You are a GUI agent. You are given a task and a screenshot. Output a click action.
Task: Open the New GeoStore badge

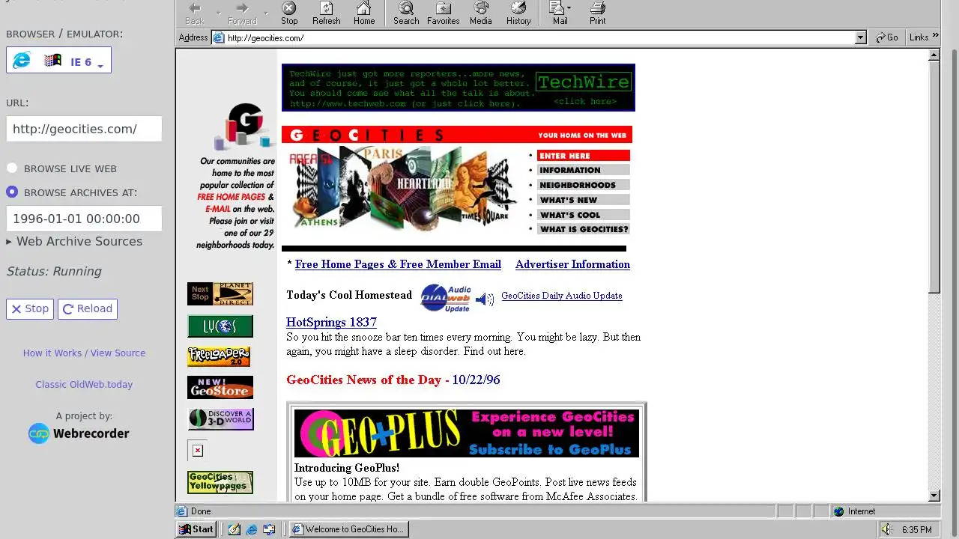coord(220,387)
